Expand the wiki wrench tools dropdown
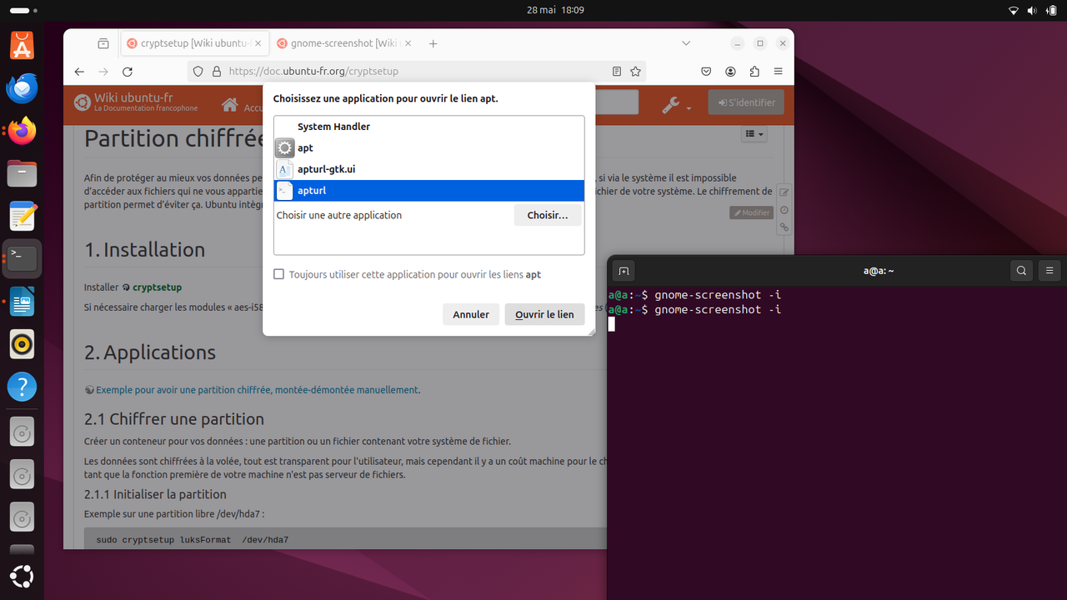Screen dimensions: 1067x600 point(676,105)
